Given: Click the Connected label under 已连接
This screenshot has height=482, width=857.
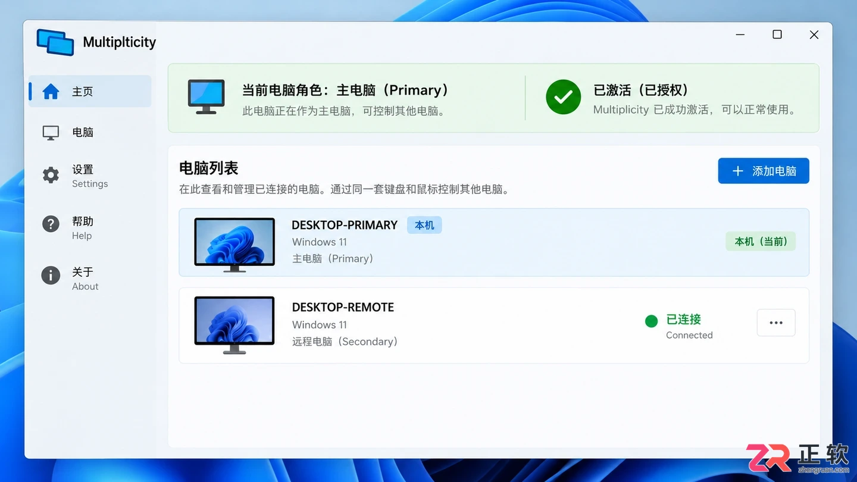Looking at the screenshot, I should click(x=689, y=335).
